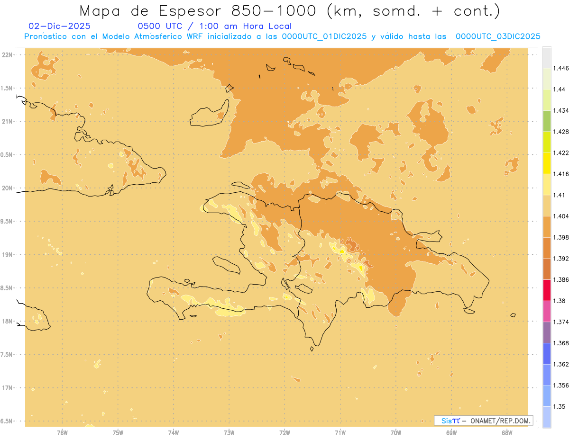The width and height of the screenshot is (569, 439).
Task: Click the colorbar value '1.392'
Action: coord(561,259)
